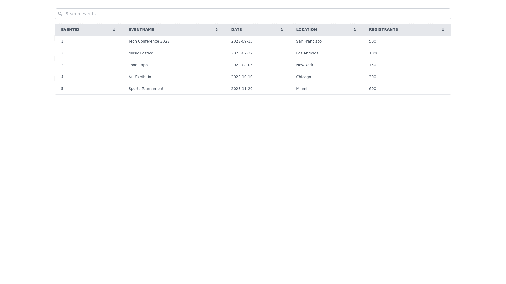This screenshot has width=506, height=284.
Task: Click the search magnifier icon
Action: click(x=60, y=14)
